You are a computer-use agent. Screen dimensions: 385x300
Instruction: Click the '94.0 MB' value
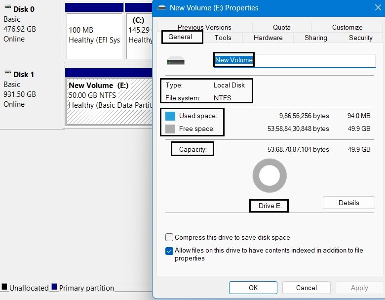tap(359, 116)
